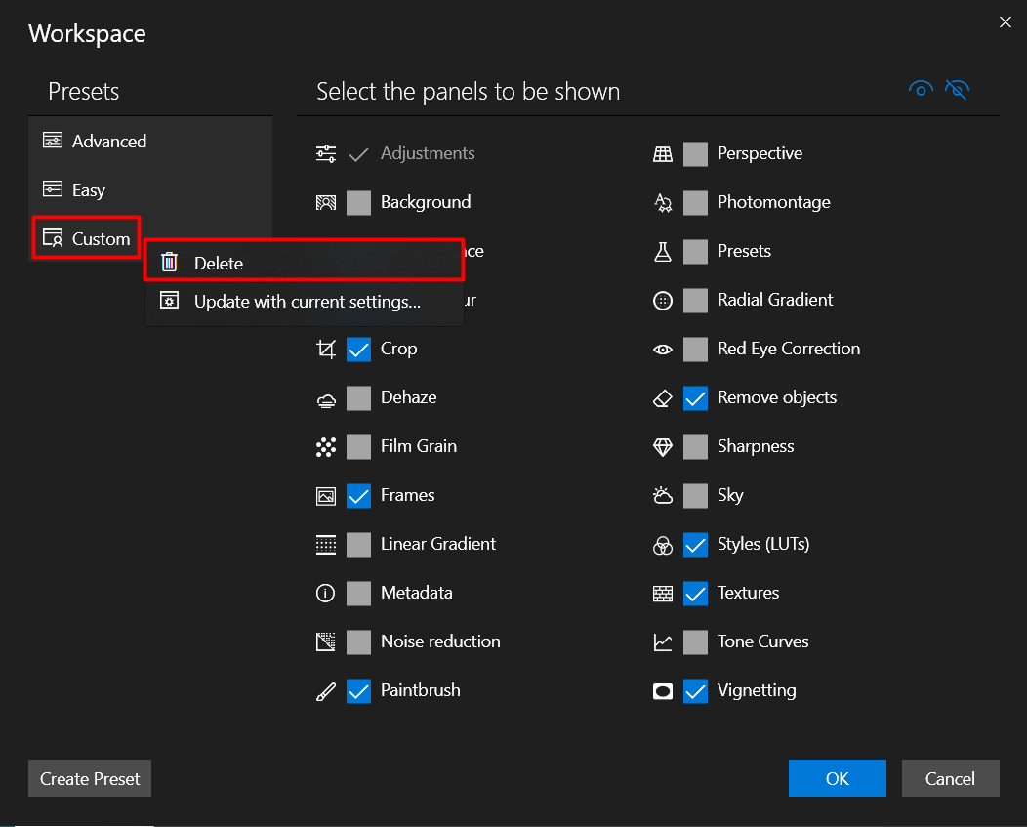Screen dimensions: 1027x827
Task: Click the Metadata info icon
Action: (x=325, y=593)
